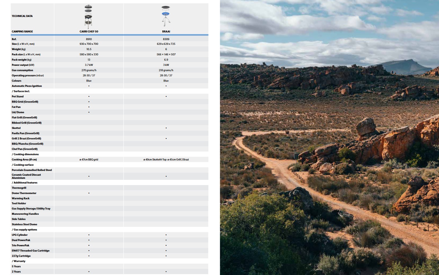Select the size '930 x 700 x 700'
Image resolution: width=439 pixels, height=275 pixels.
[x=89, y=44]
